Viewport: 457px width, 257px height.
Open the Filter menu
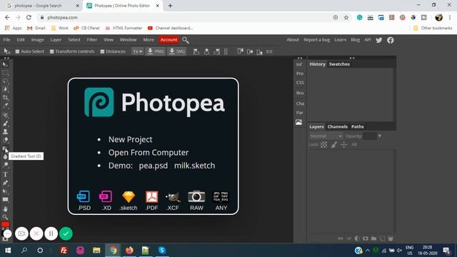(92, 40)
